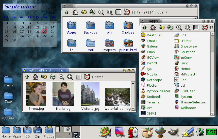Open the Floppy launcher on the panel
Image resolution: width=218 pixels, height=139 pixels.
point(49,132)
